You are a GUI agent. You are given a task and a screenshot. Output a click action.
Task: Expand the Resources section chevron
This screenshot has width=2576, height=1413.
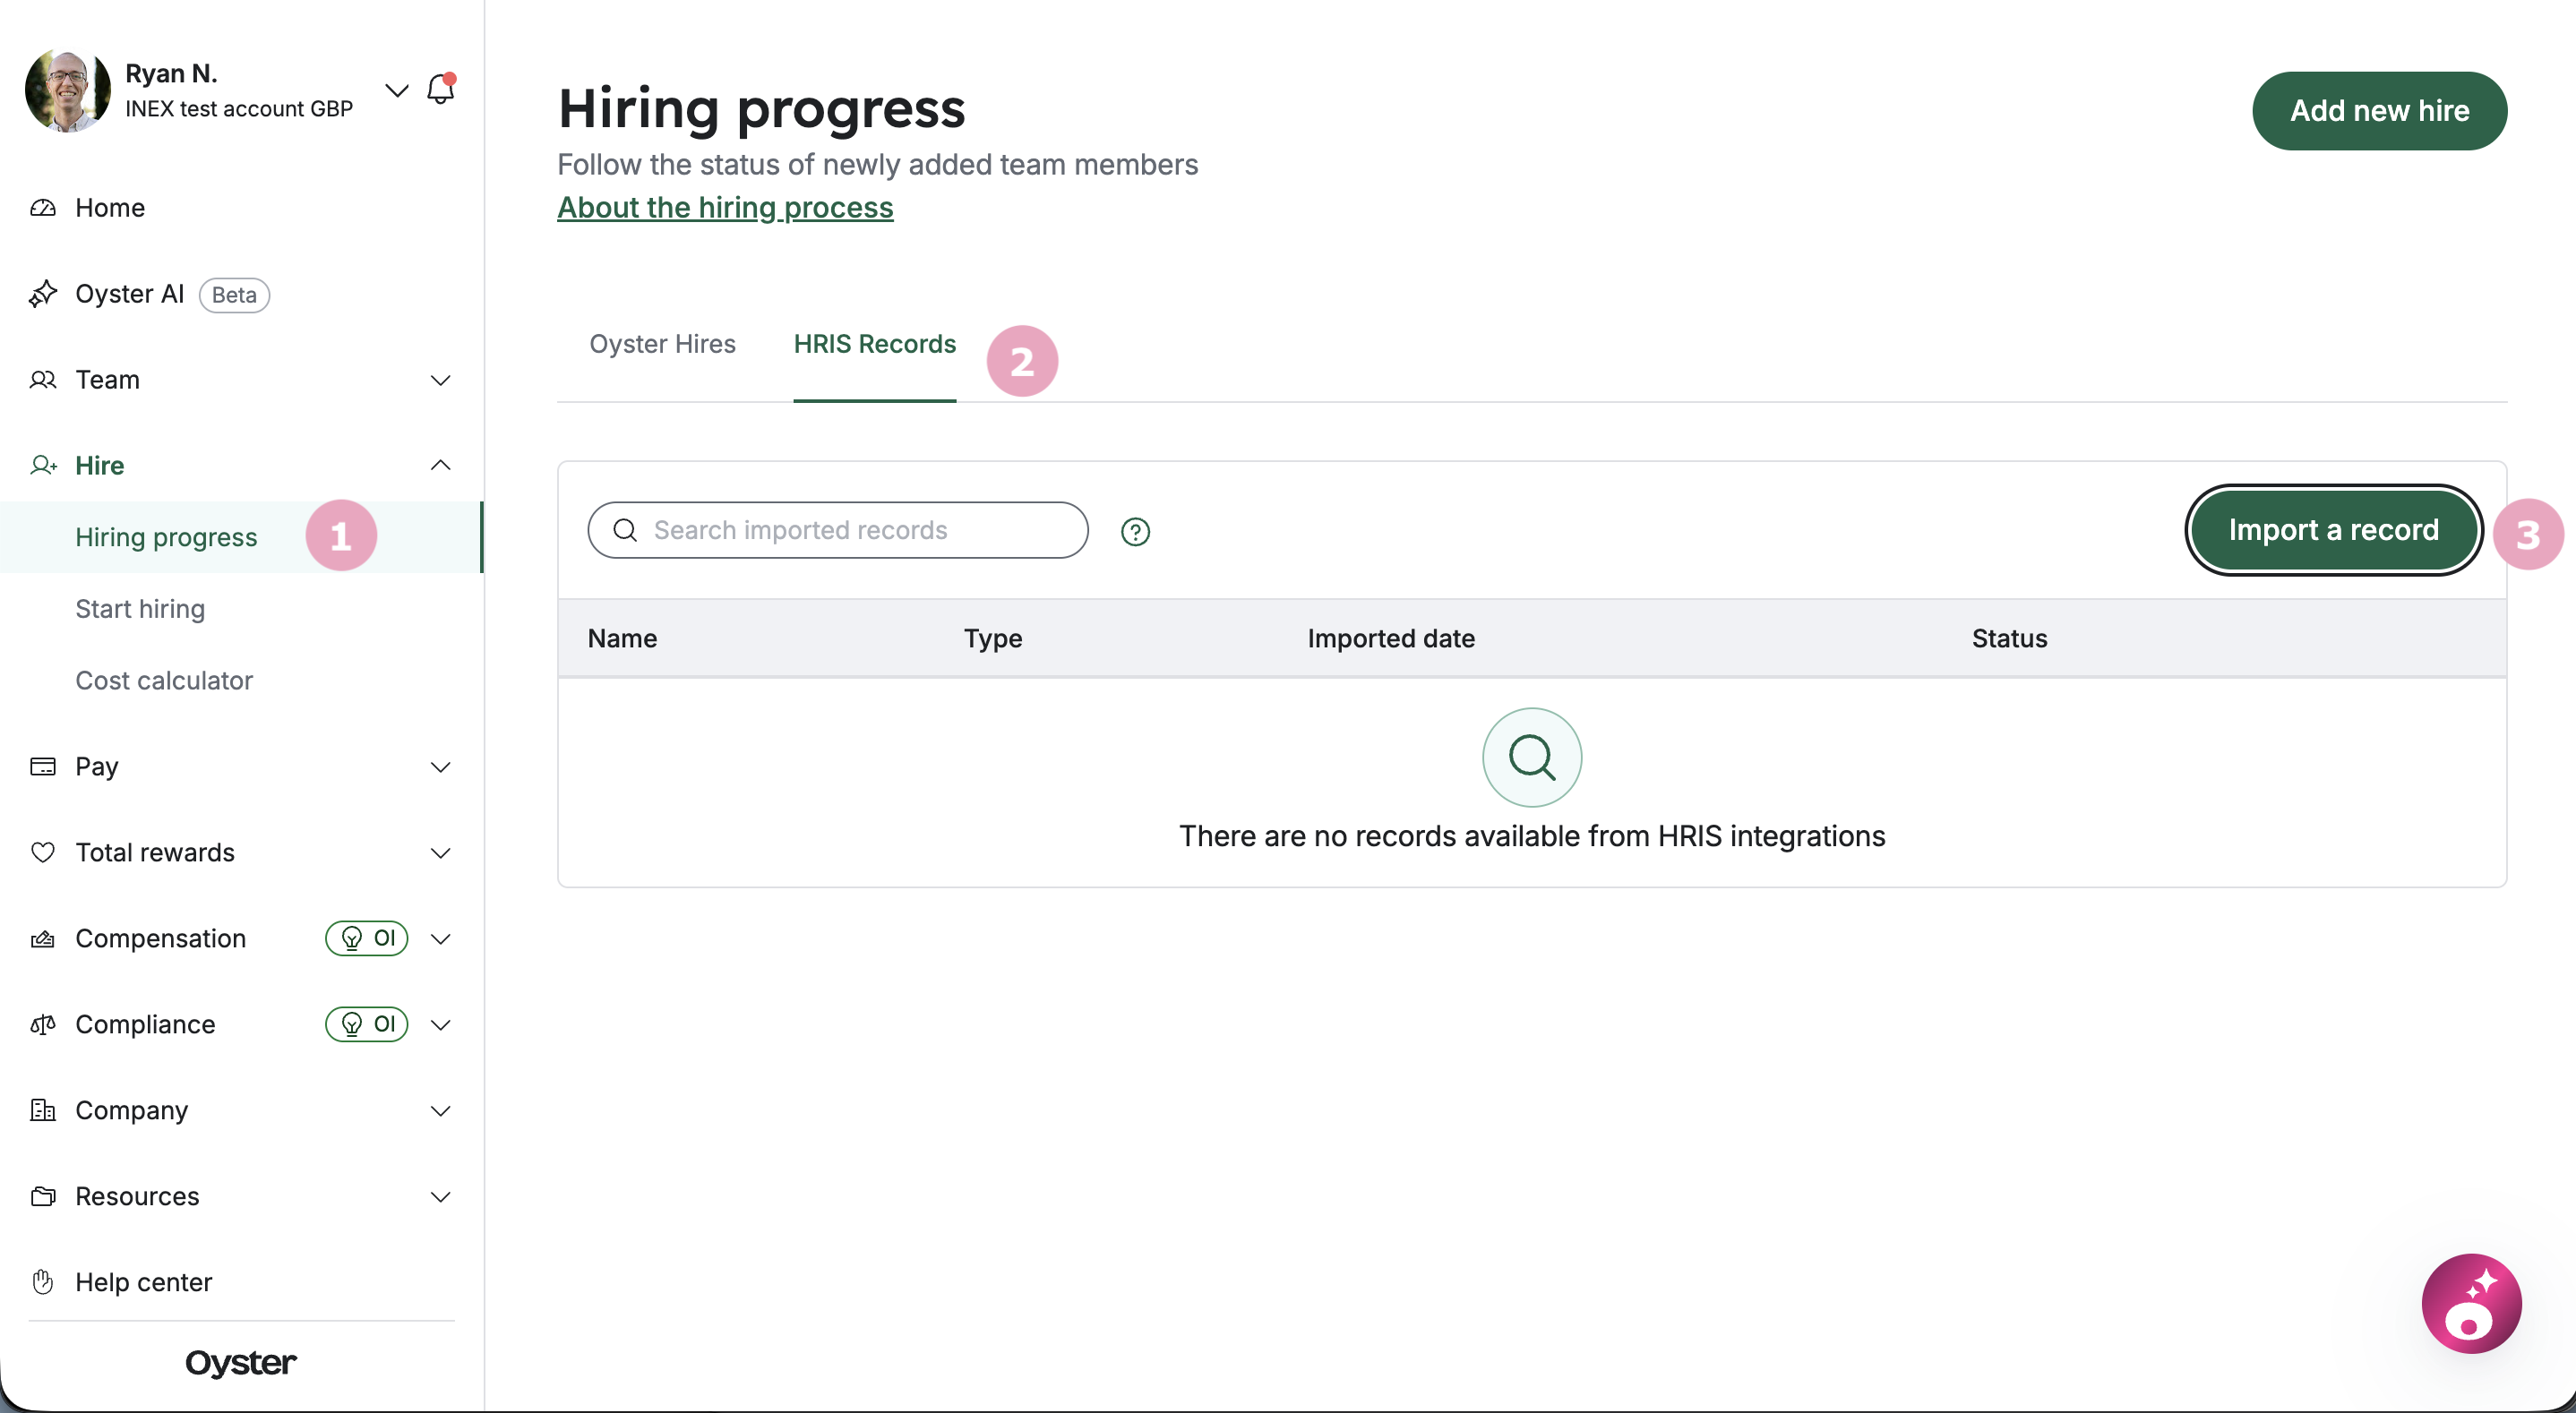[x=440, y=1197]
